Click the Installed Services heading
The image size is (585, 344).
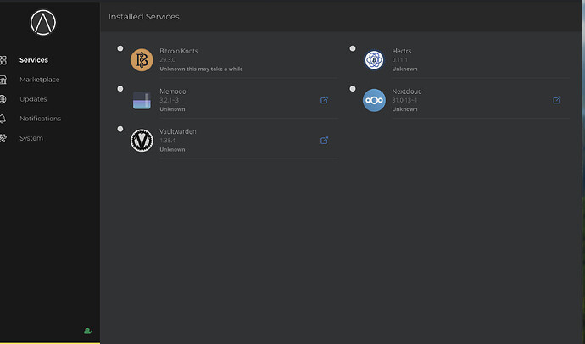click(x=144, y=17)
